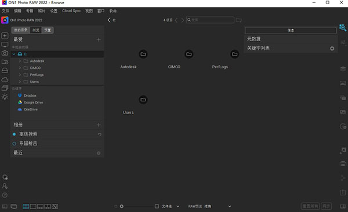348x212 pixels.
Task: Expand the Autodesk folder in tree
Action: click(x=20, y=61)
